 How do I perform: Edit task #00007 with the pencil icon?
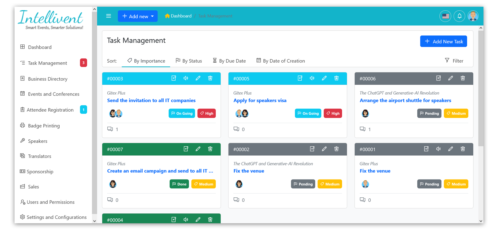198,149
